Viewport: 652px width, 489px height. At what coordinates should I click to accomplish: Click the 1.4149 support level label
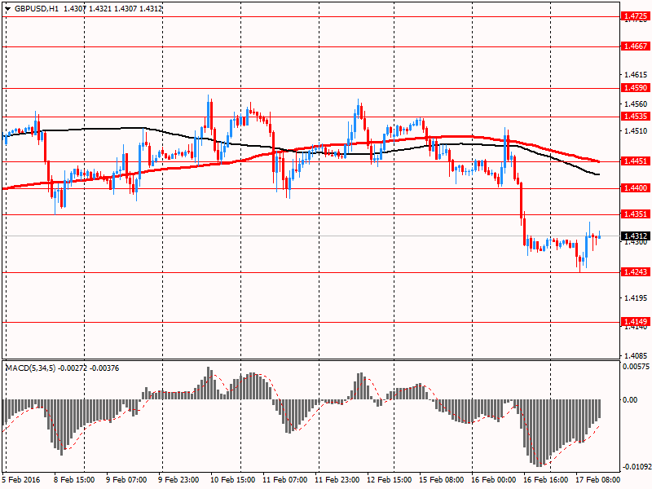click(634, 322)
